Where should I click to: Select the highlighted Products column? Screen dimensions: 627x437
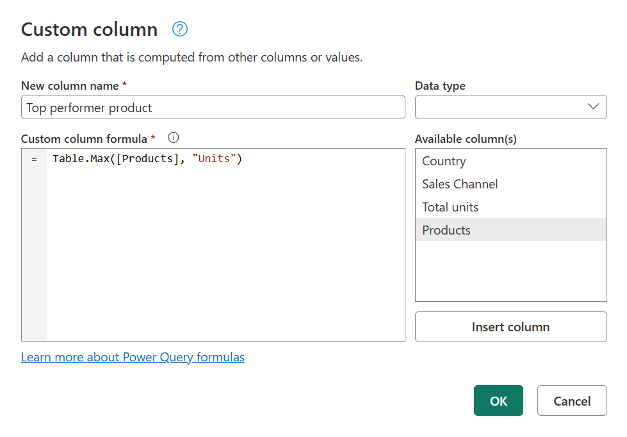[446, 230]
